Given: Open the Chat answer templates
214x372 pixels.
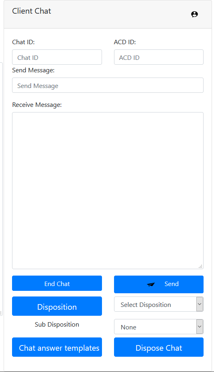Looking at the screenshot, I should pos(57,347).
